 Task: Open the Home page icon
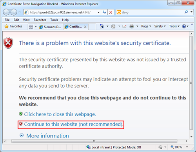pyautogui.click(x=102, y=26)
